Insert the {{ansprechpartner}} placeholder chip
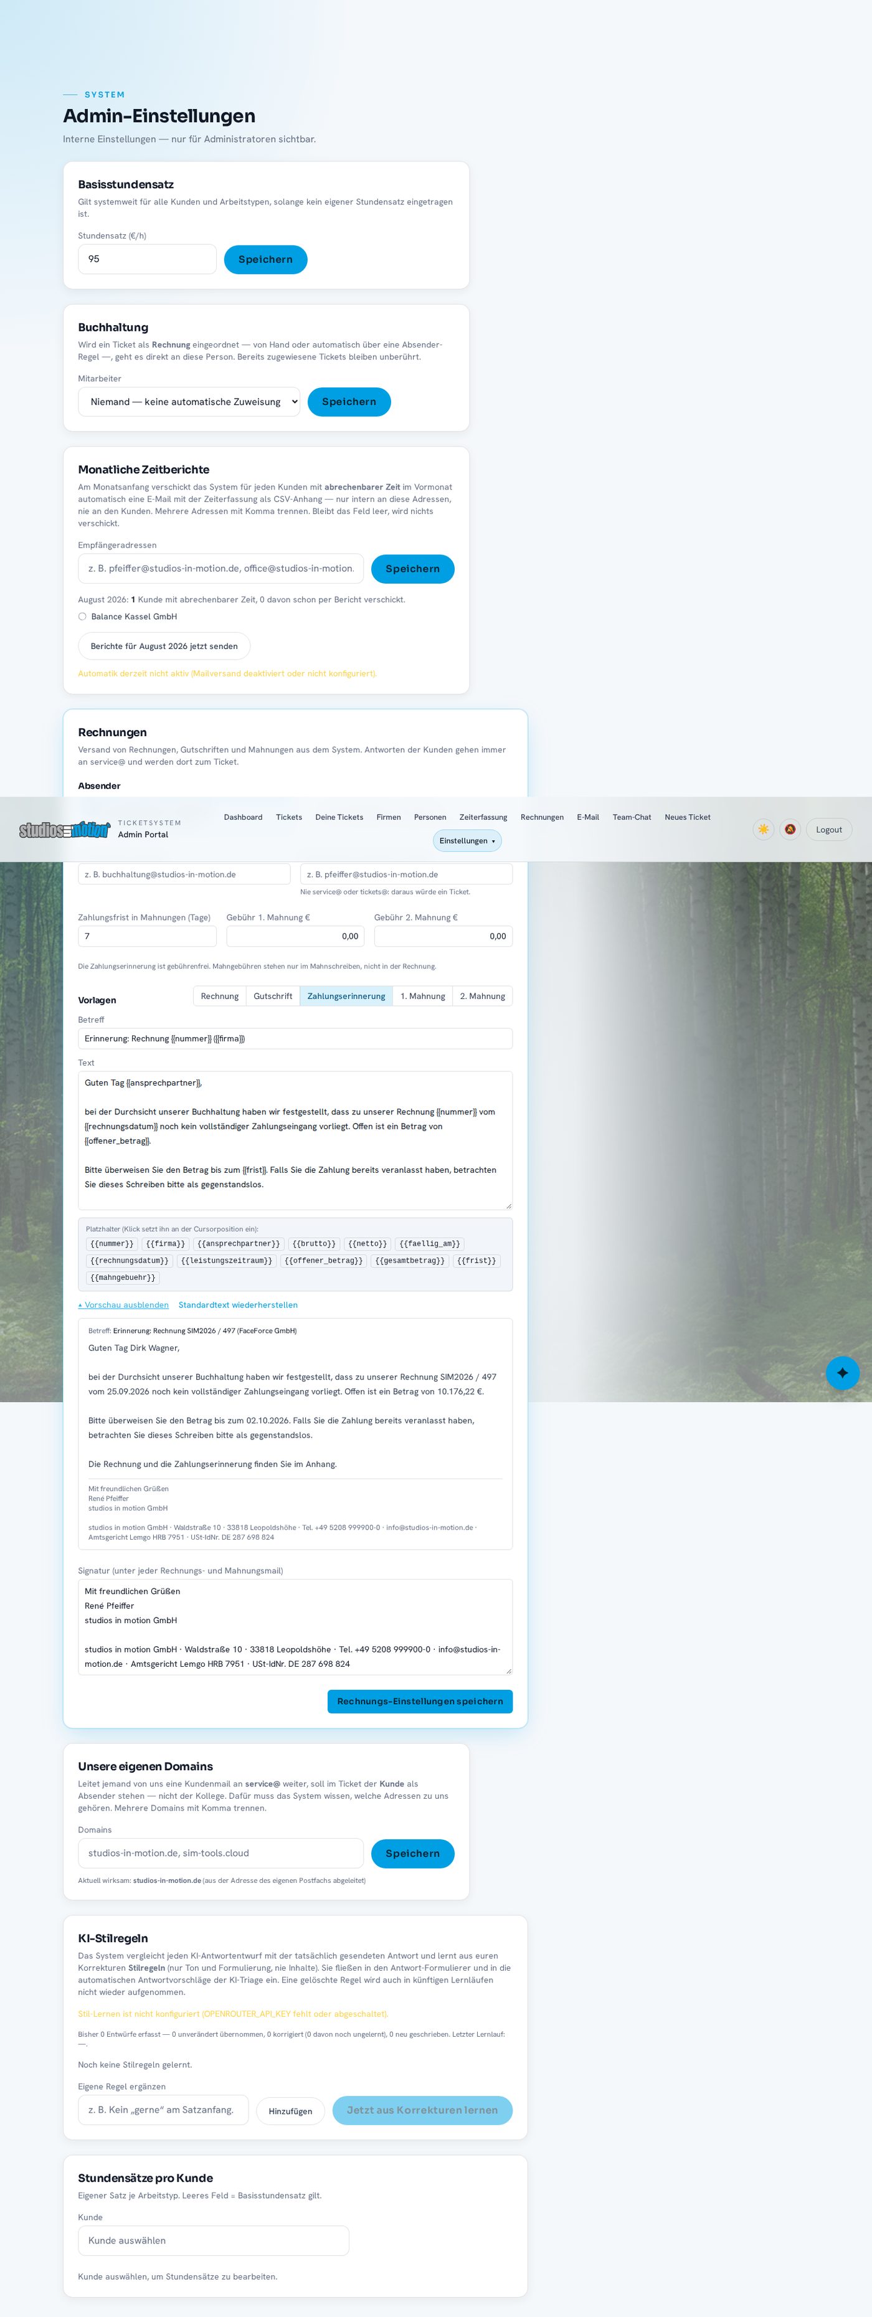The image size is (872, 2317). coord(239,1244)
